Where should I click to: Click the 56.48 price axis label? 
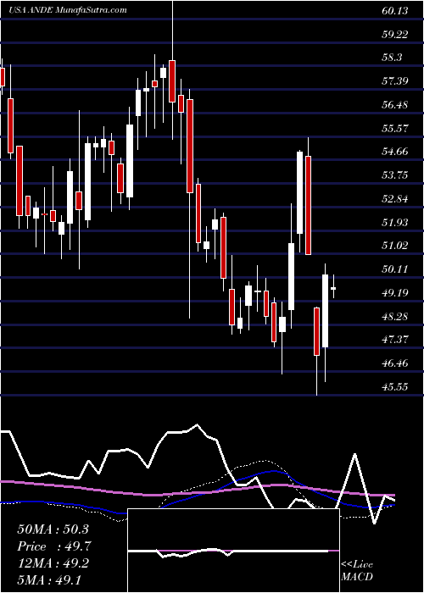(395, 105)
